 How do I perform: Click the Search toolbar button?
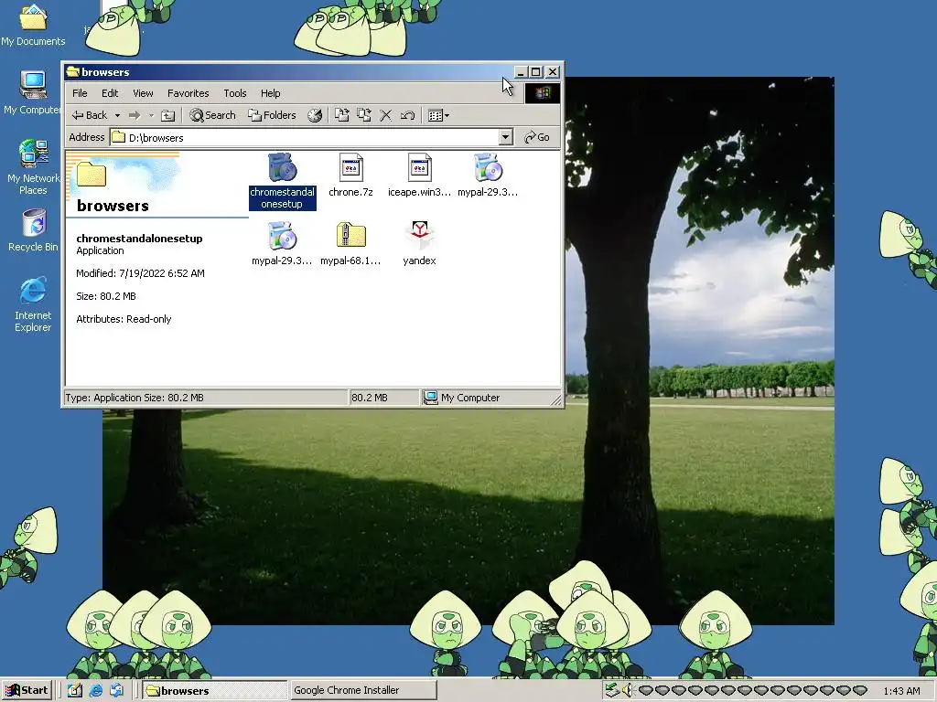212,115
